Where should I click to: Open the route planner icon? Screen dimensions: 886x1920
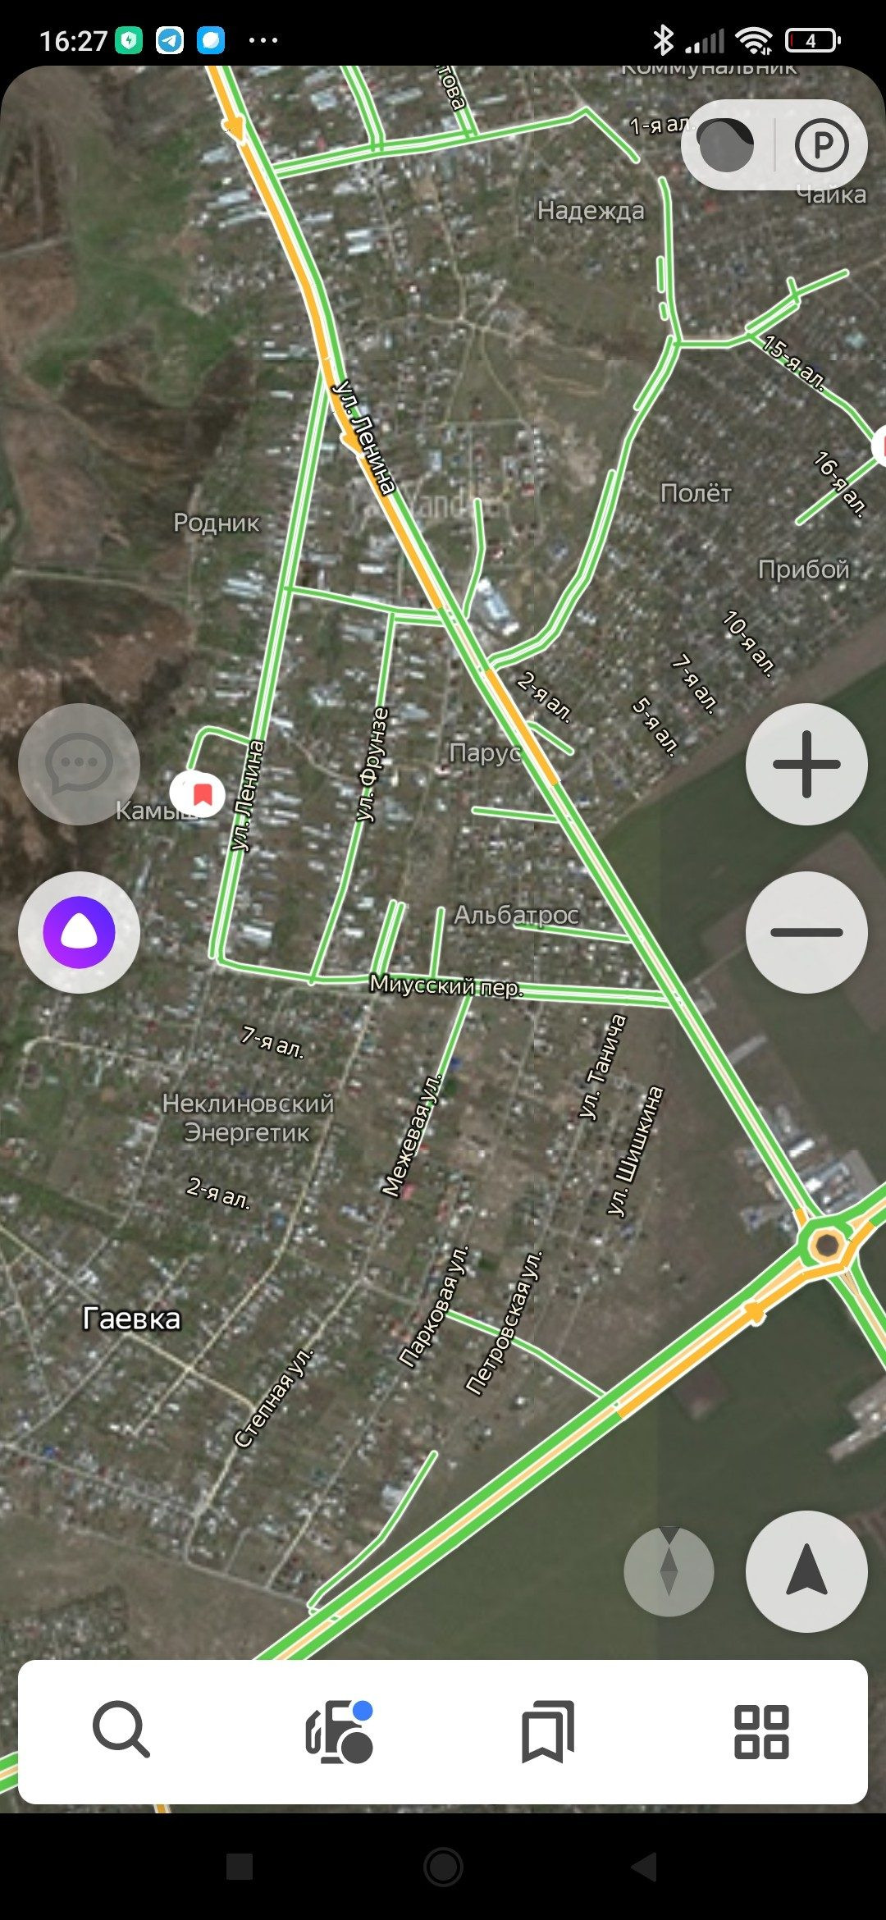click(339, 1730)
